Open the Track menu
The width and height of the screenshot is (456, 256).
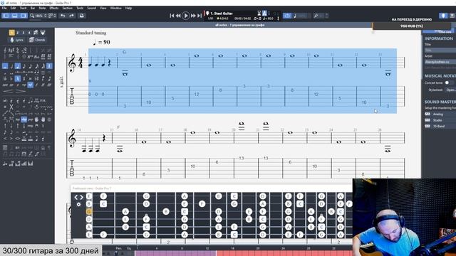(x=23, y=8)
